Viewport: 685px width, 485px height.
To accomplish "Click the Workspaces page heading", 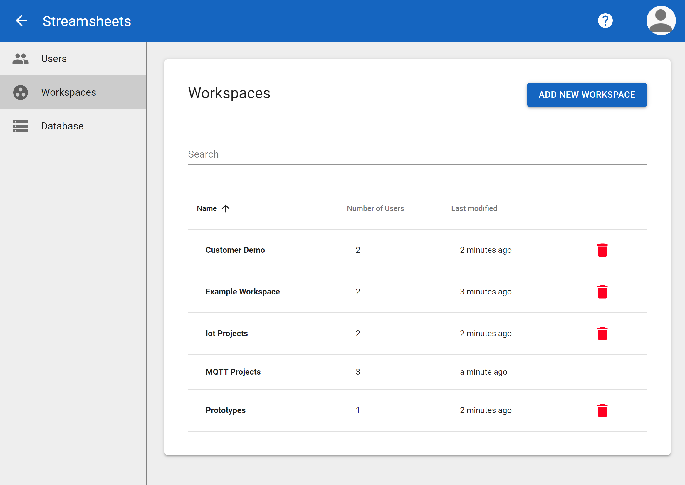I will tap(229, 93).
